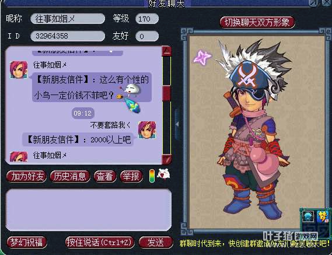Collapse the character panel with the divider arrow
The width and height of the screenshot is (332, 255).
click(177, 124)
